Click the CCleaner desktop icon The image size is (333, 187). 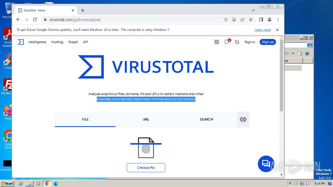pos(8,62)
